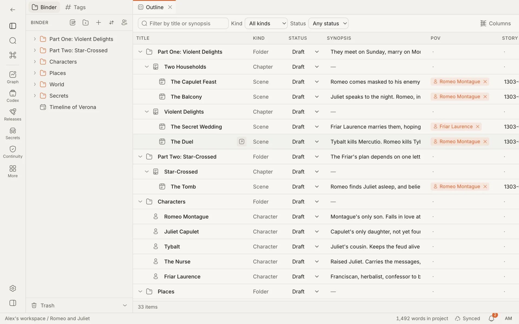Click the search magnifier in left rail
519x324 pixels.
coord(13,40)
